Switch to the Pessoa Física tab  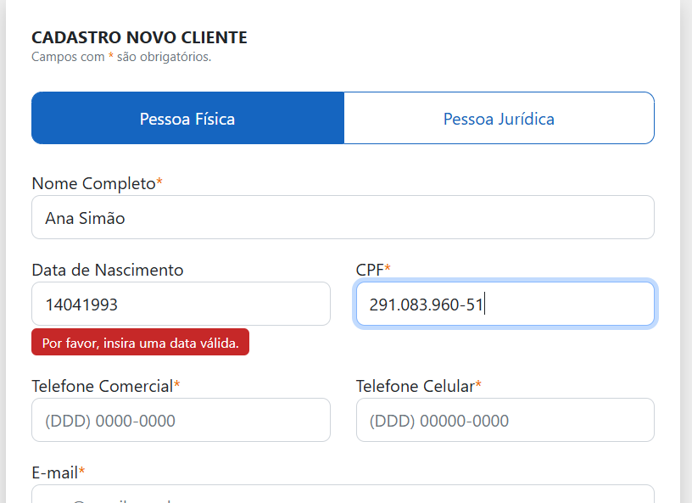tap(187, 119)
